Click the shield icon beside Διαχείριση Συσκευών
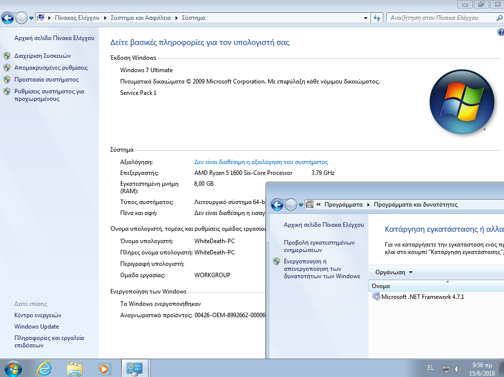Viewport: 504px width, 377px height. [x=7, y=56]
